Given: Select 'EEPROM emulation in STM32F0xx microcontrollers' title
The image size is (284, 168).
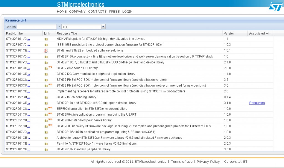Looking at the screenshot, I should (92, 109).
